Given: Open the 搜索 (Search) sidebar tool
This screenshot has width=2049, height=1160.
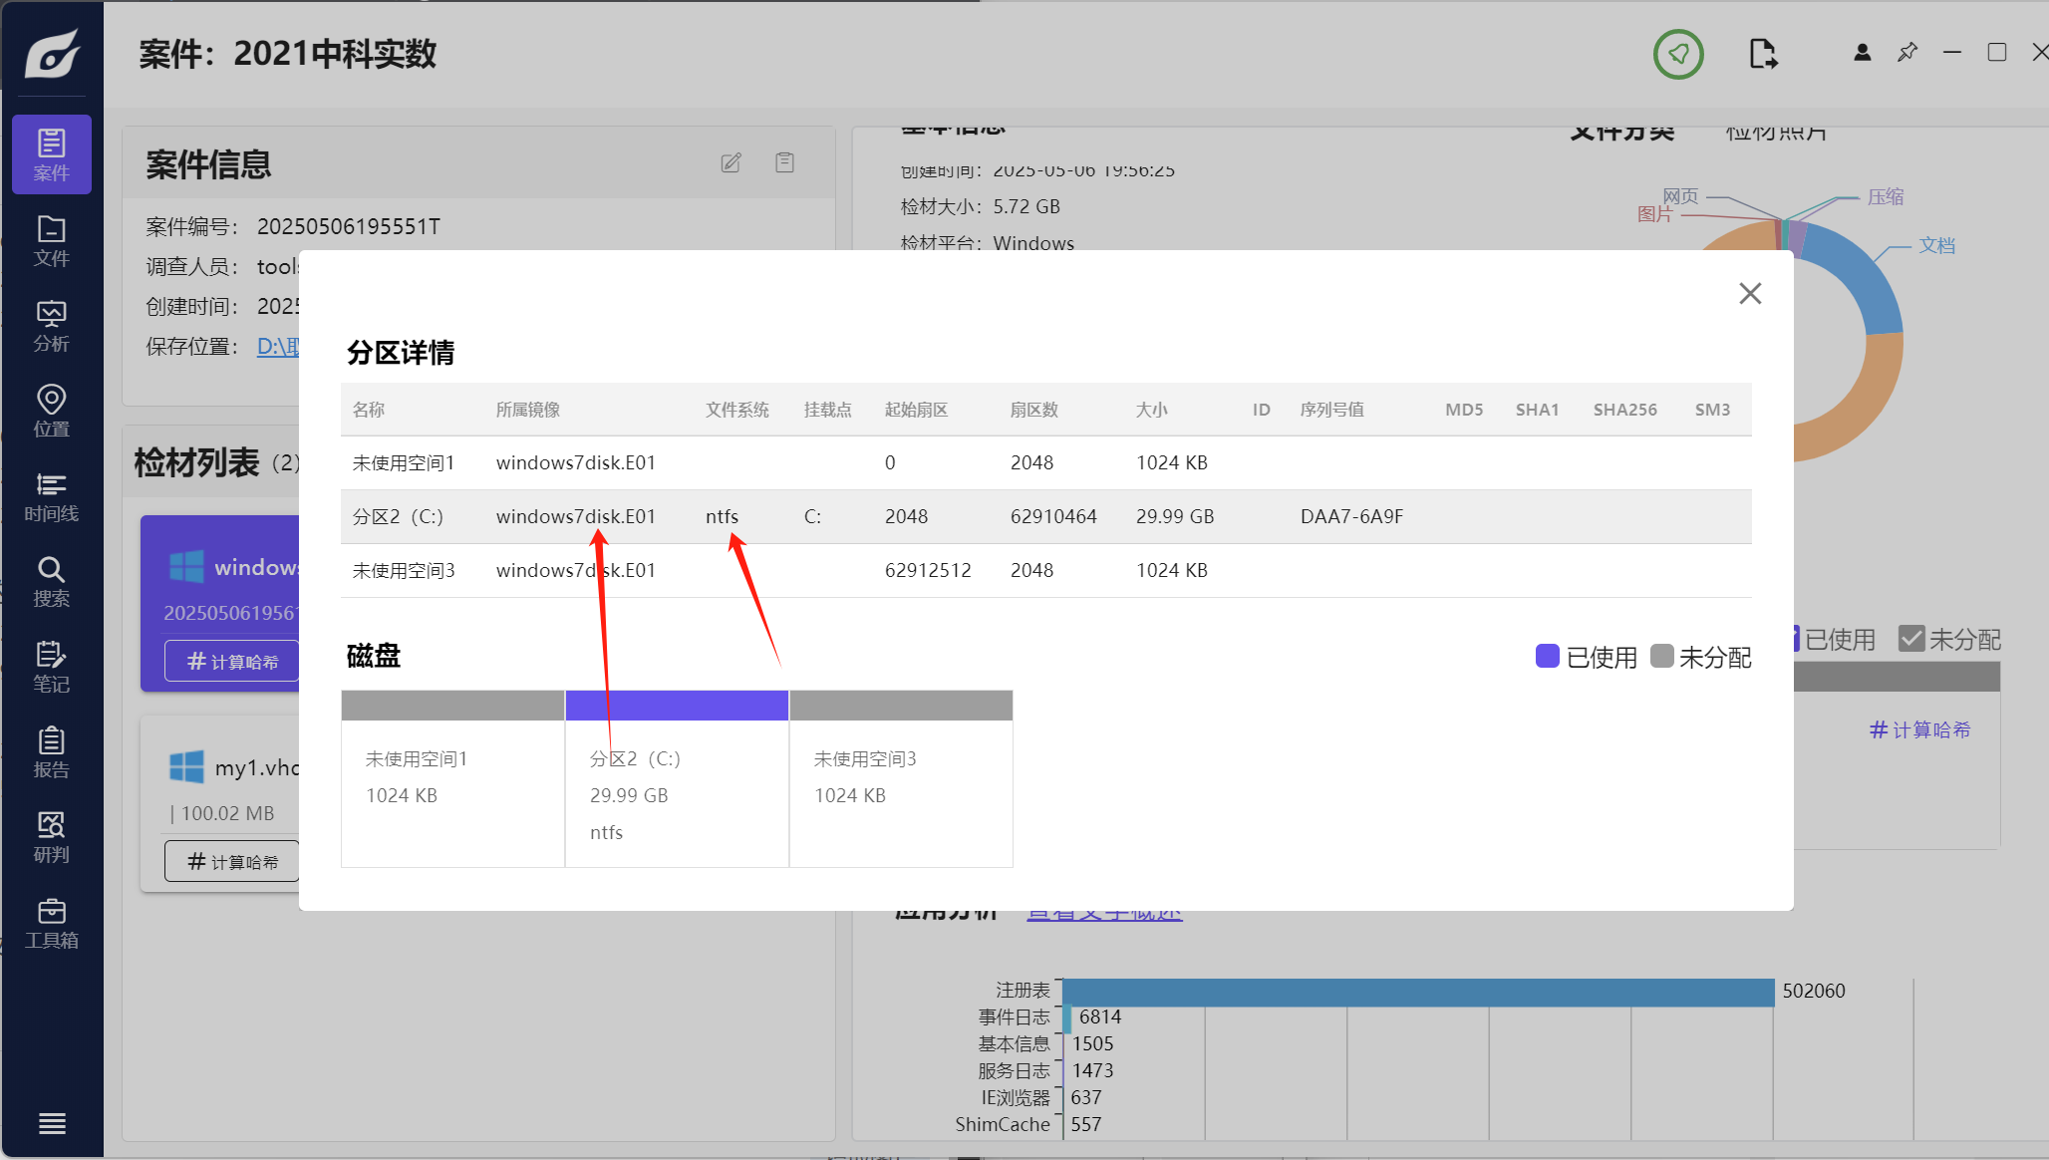Looking at the screenshot, I should point(51,582).
